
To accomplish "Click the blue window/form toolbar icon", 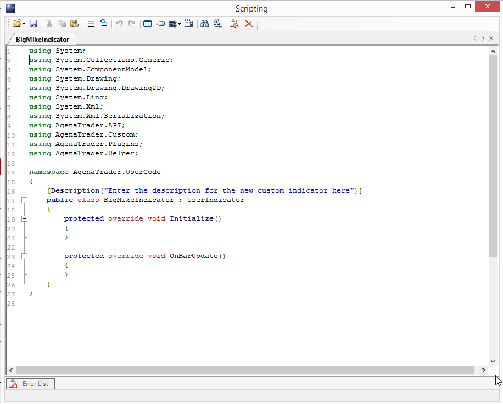I will pyautogui.click(x=148, y=24).
